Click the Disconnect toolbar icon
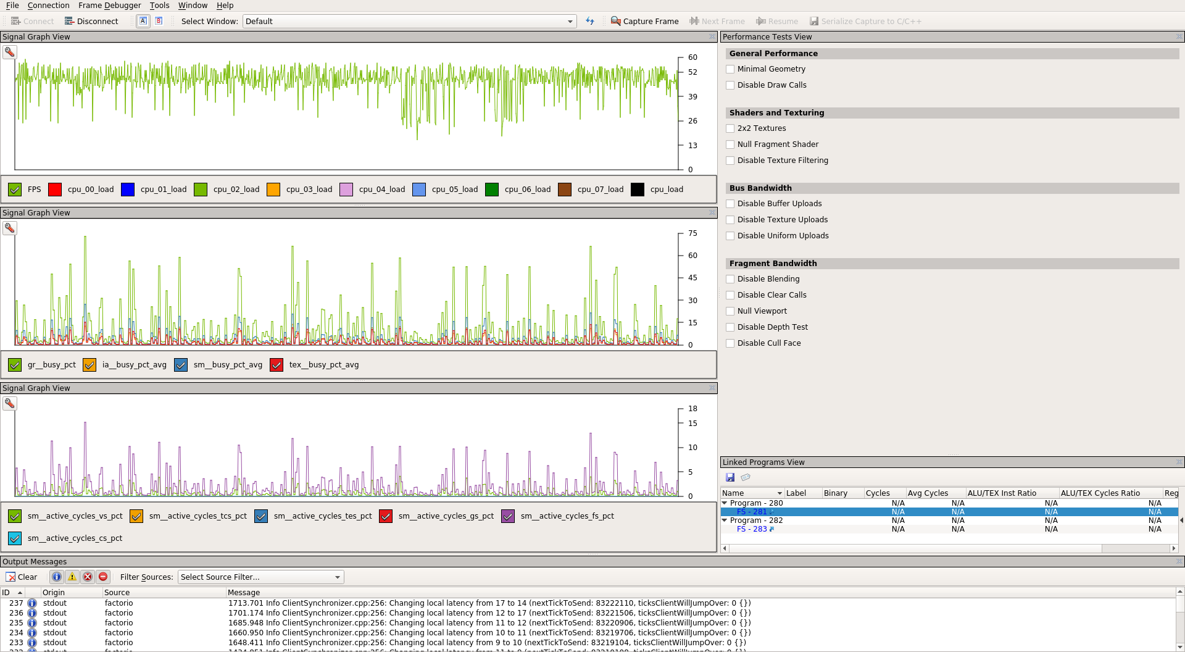 pos(69,21)
